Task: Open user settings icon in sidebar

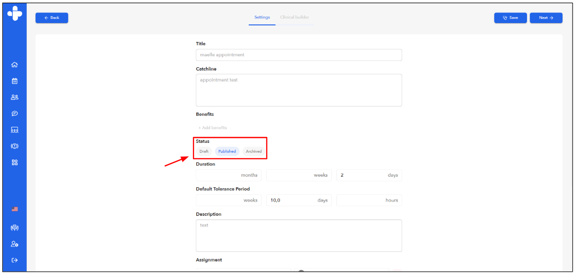Action: click(14, 244)
